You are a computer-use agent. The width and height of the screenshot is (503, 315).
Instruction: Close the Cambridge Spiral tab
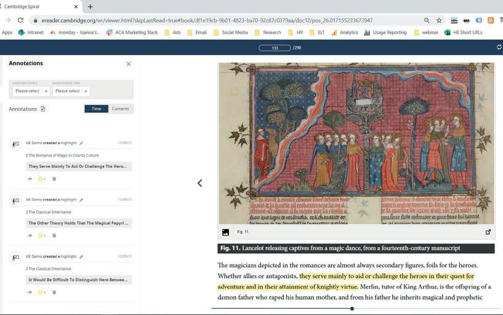76,6
